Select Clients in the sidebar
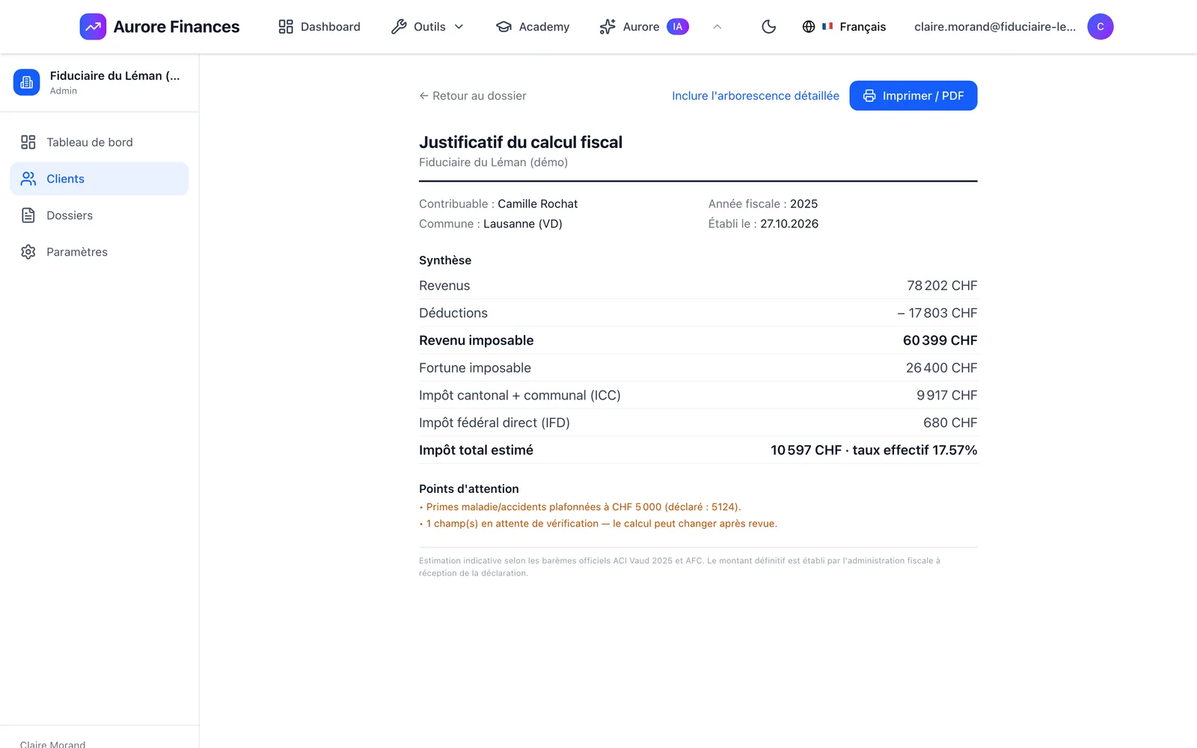Viewport: 1197px width, 748px height. [x=100, y=179]
